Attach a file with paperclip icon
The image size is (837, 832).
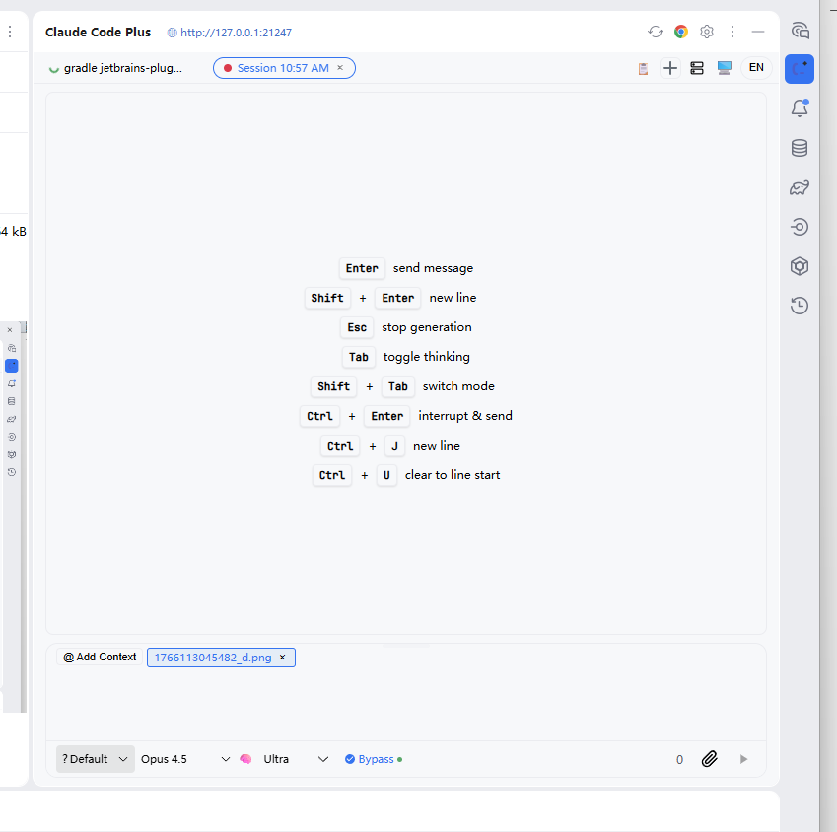click(710, 759)
